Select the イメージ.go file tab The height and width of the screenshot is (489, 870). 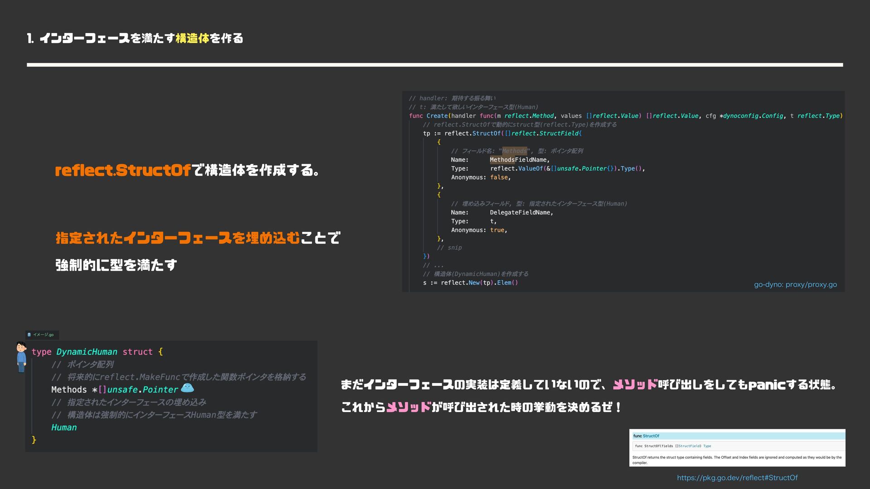pos(43,335)
